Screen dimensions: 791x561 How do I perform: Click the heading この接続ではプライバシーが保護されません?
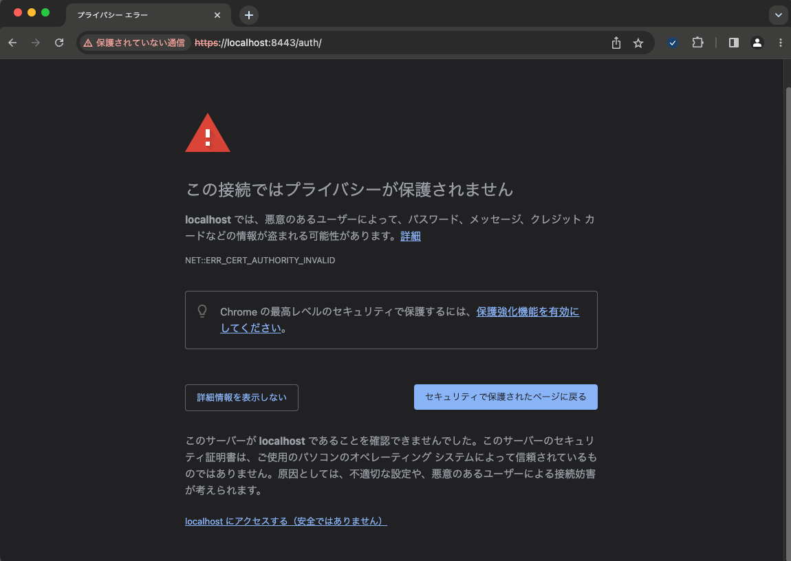tap(349, 190)
